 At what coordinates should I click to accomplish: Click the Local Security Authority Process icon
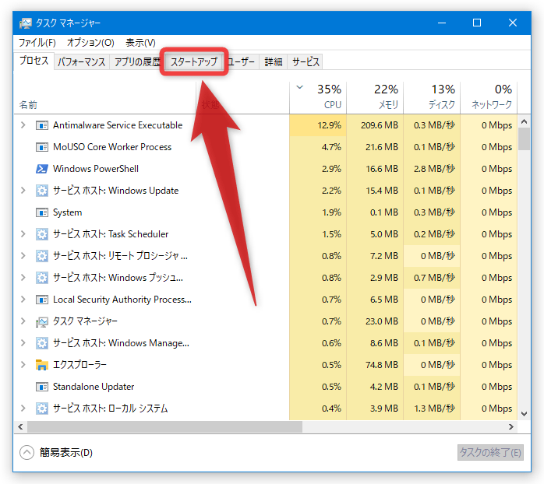tap(42, 300)
